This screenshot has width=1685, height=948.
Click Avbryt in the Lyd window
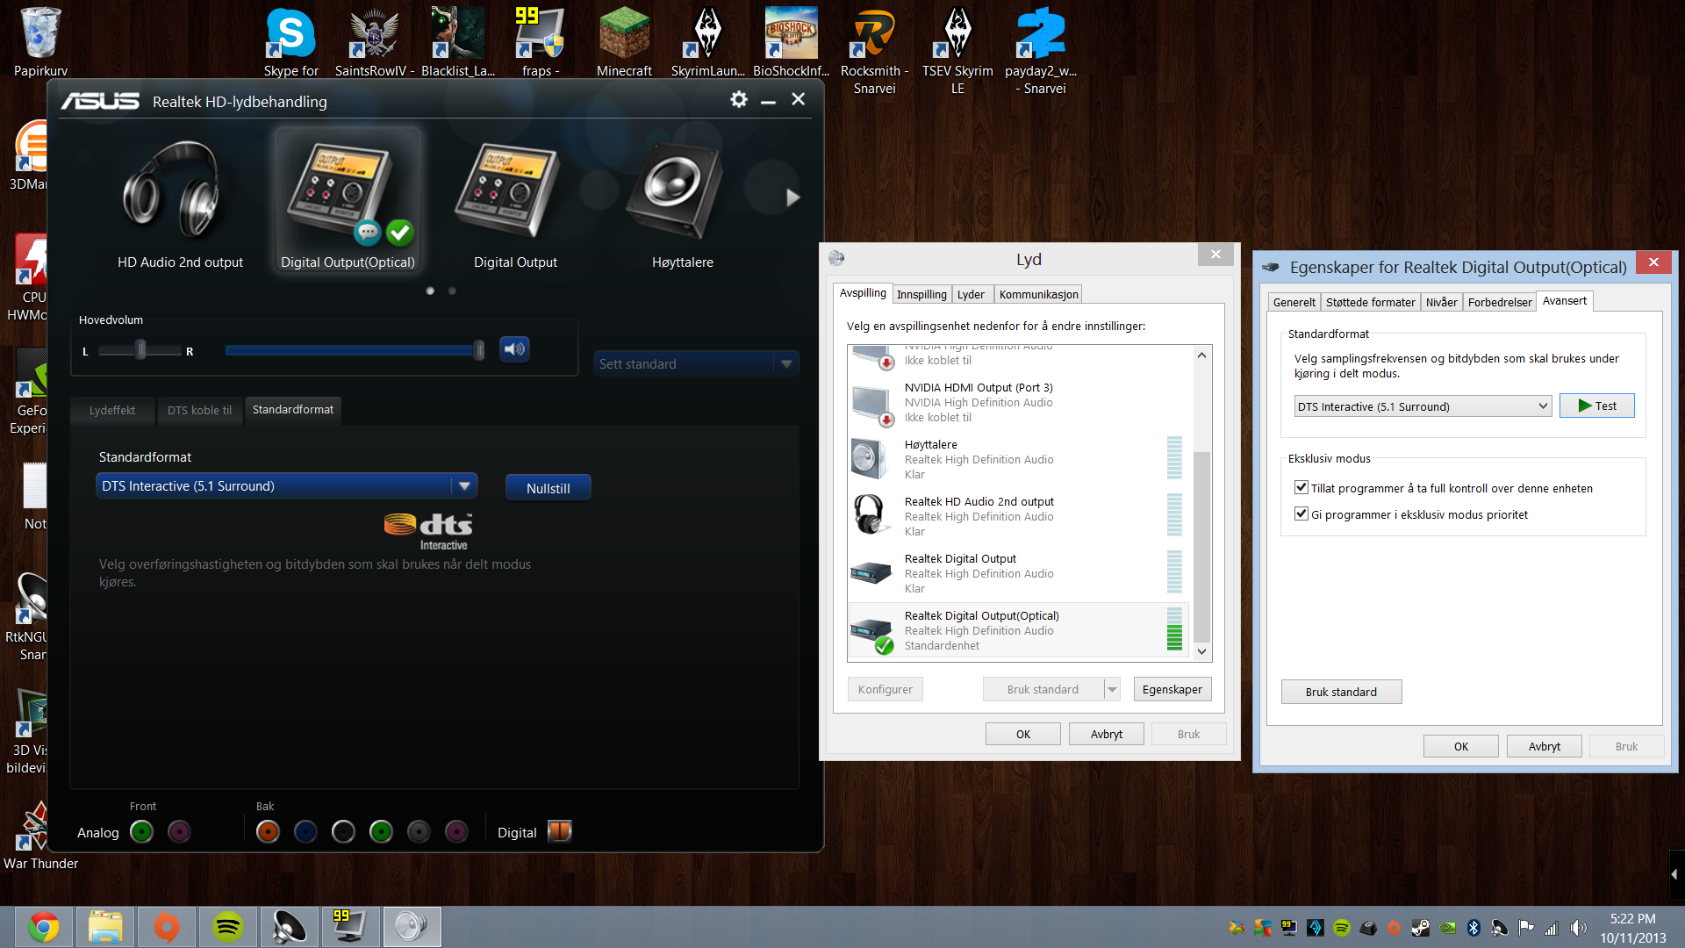coord(1106,734)
